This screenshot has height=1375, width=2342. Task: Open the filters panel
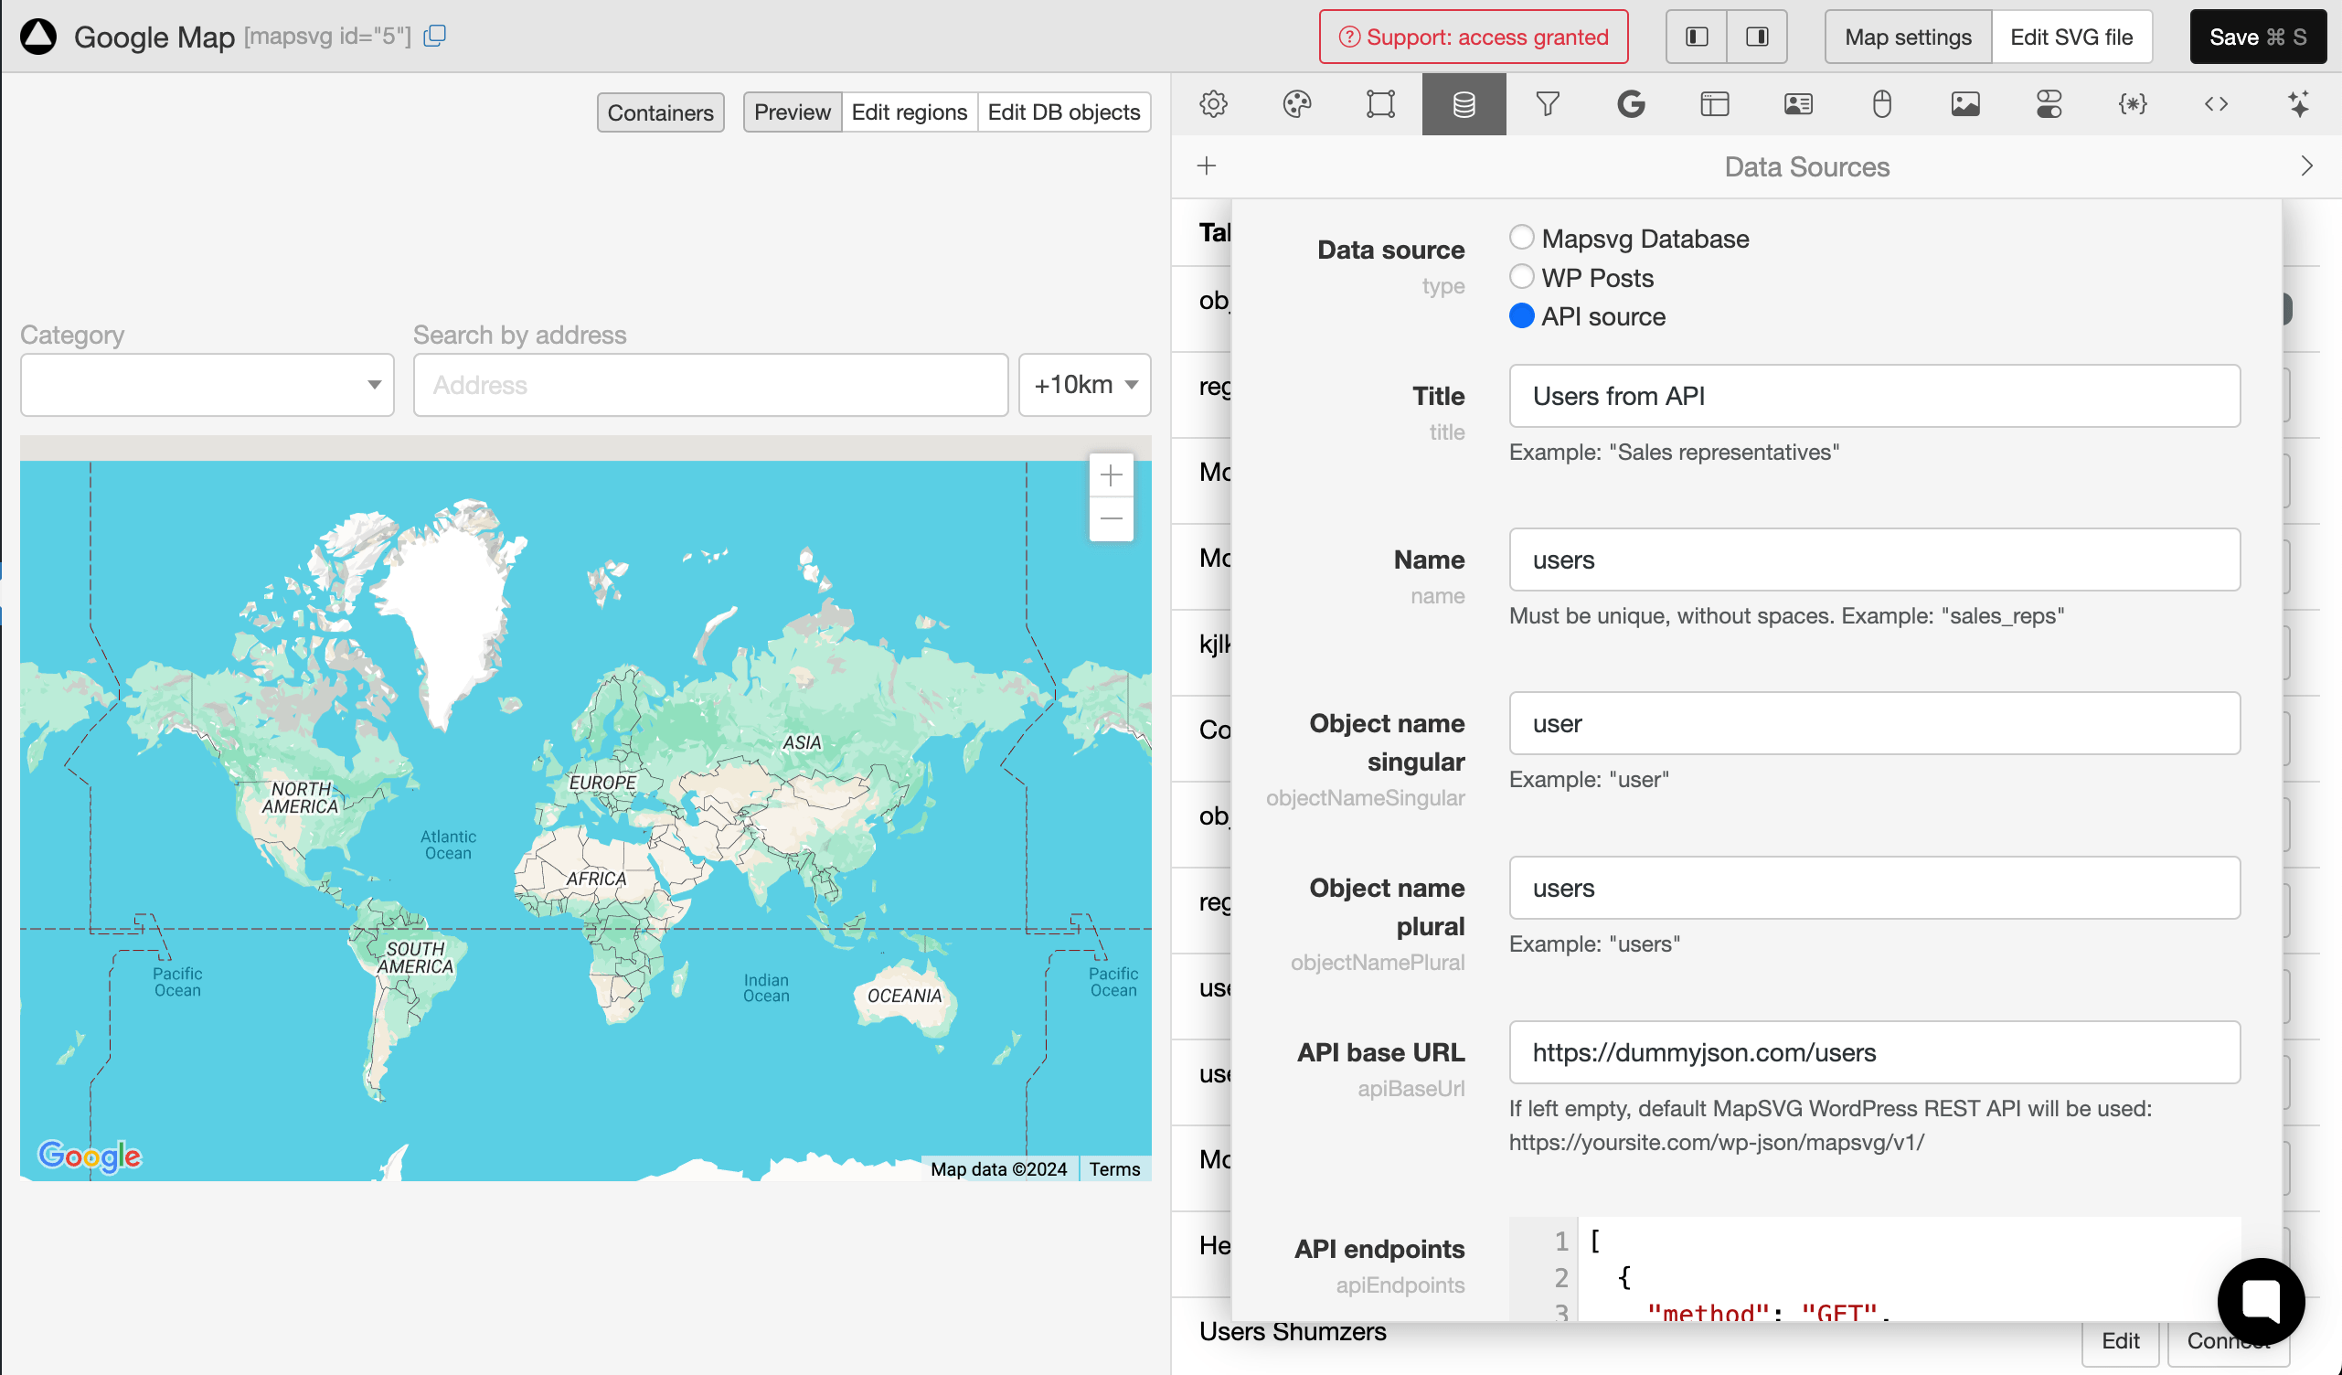1548,104
